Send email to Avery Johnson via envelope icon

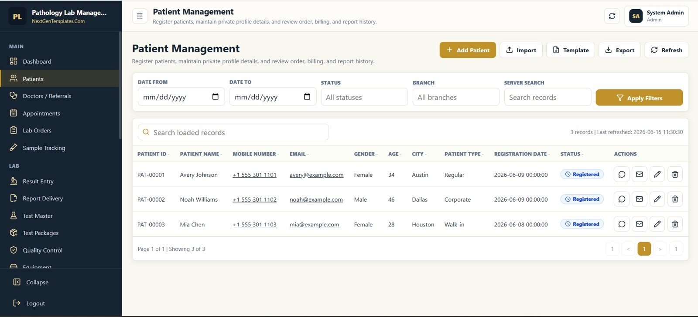[x=639, y=174]
